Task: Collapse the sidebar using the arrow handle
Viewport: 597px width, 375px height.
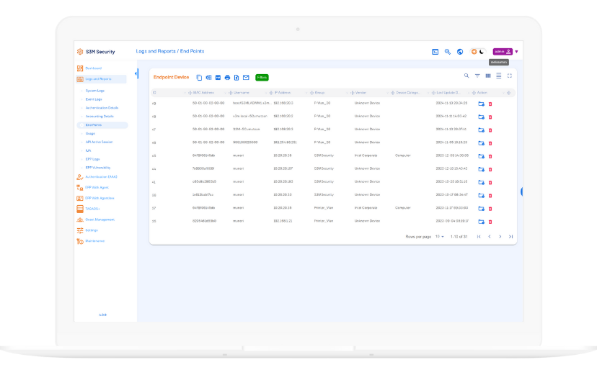Action: pos(136,74)
